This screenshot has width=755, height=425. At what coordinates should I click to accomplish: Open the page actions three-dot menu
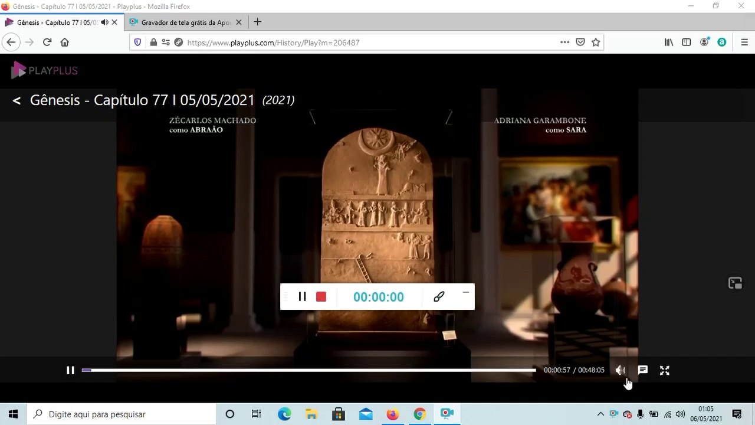coord(564,42)
